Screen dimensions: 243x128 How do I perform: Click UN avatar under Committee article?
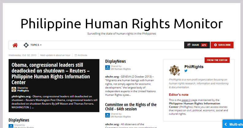107,115
